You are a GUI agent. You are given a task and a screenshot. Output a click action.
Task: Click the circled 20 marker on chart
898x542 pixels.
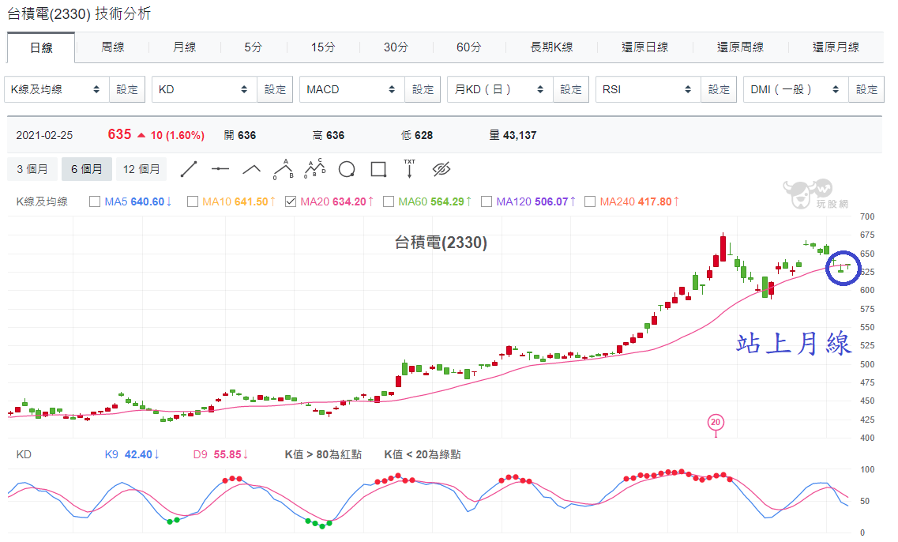[x=716, y=422]
